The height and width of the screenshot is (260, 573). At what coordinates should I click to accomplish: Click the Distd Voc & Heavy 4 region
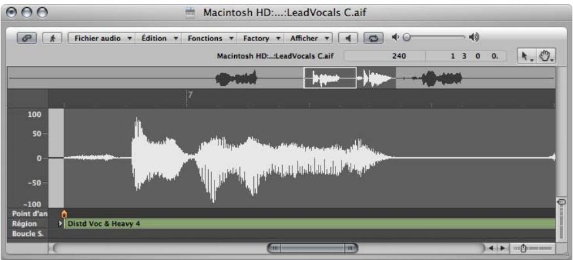[x=310, y=223]
